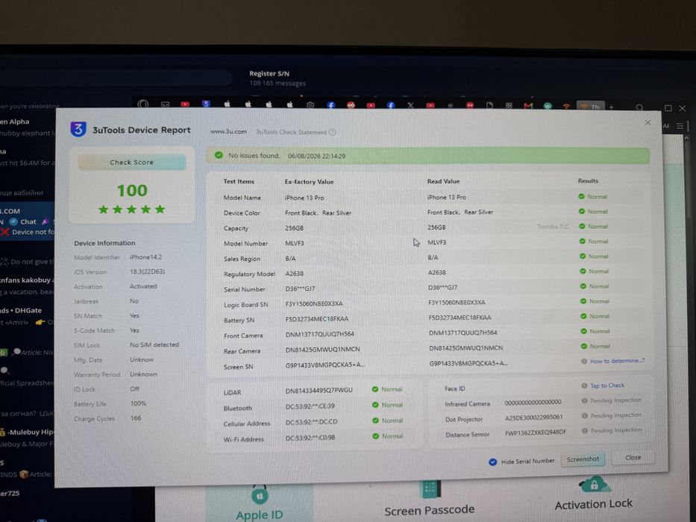Click the Normal status icon for Model Name
The height and width of the screenshot is (522, 696).
[x=581, y=196]
